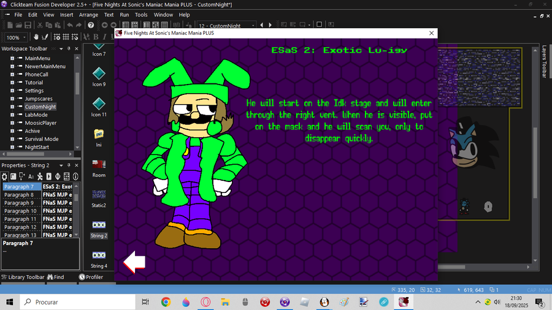Click the Open file toolbar icon
Viewport: 552px width, 310px height.
tap(18, 25)
